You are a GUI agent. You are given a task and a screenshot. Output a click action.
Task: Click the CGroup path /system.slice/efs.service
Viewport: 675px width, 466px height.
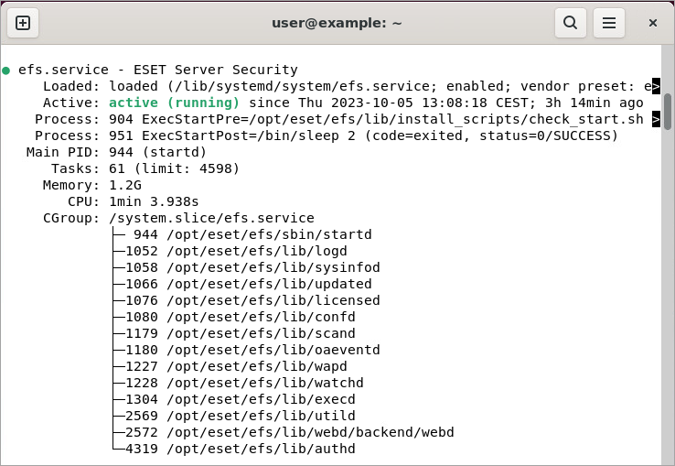pos(211,218)
